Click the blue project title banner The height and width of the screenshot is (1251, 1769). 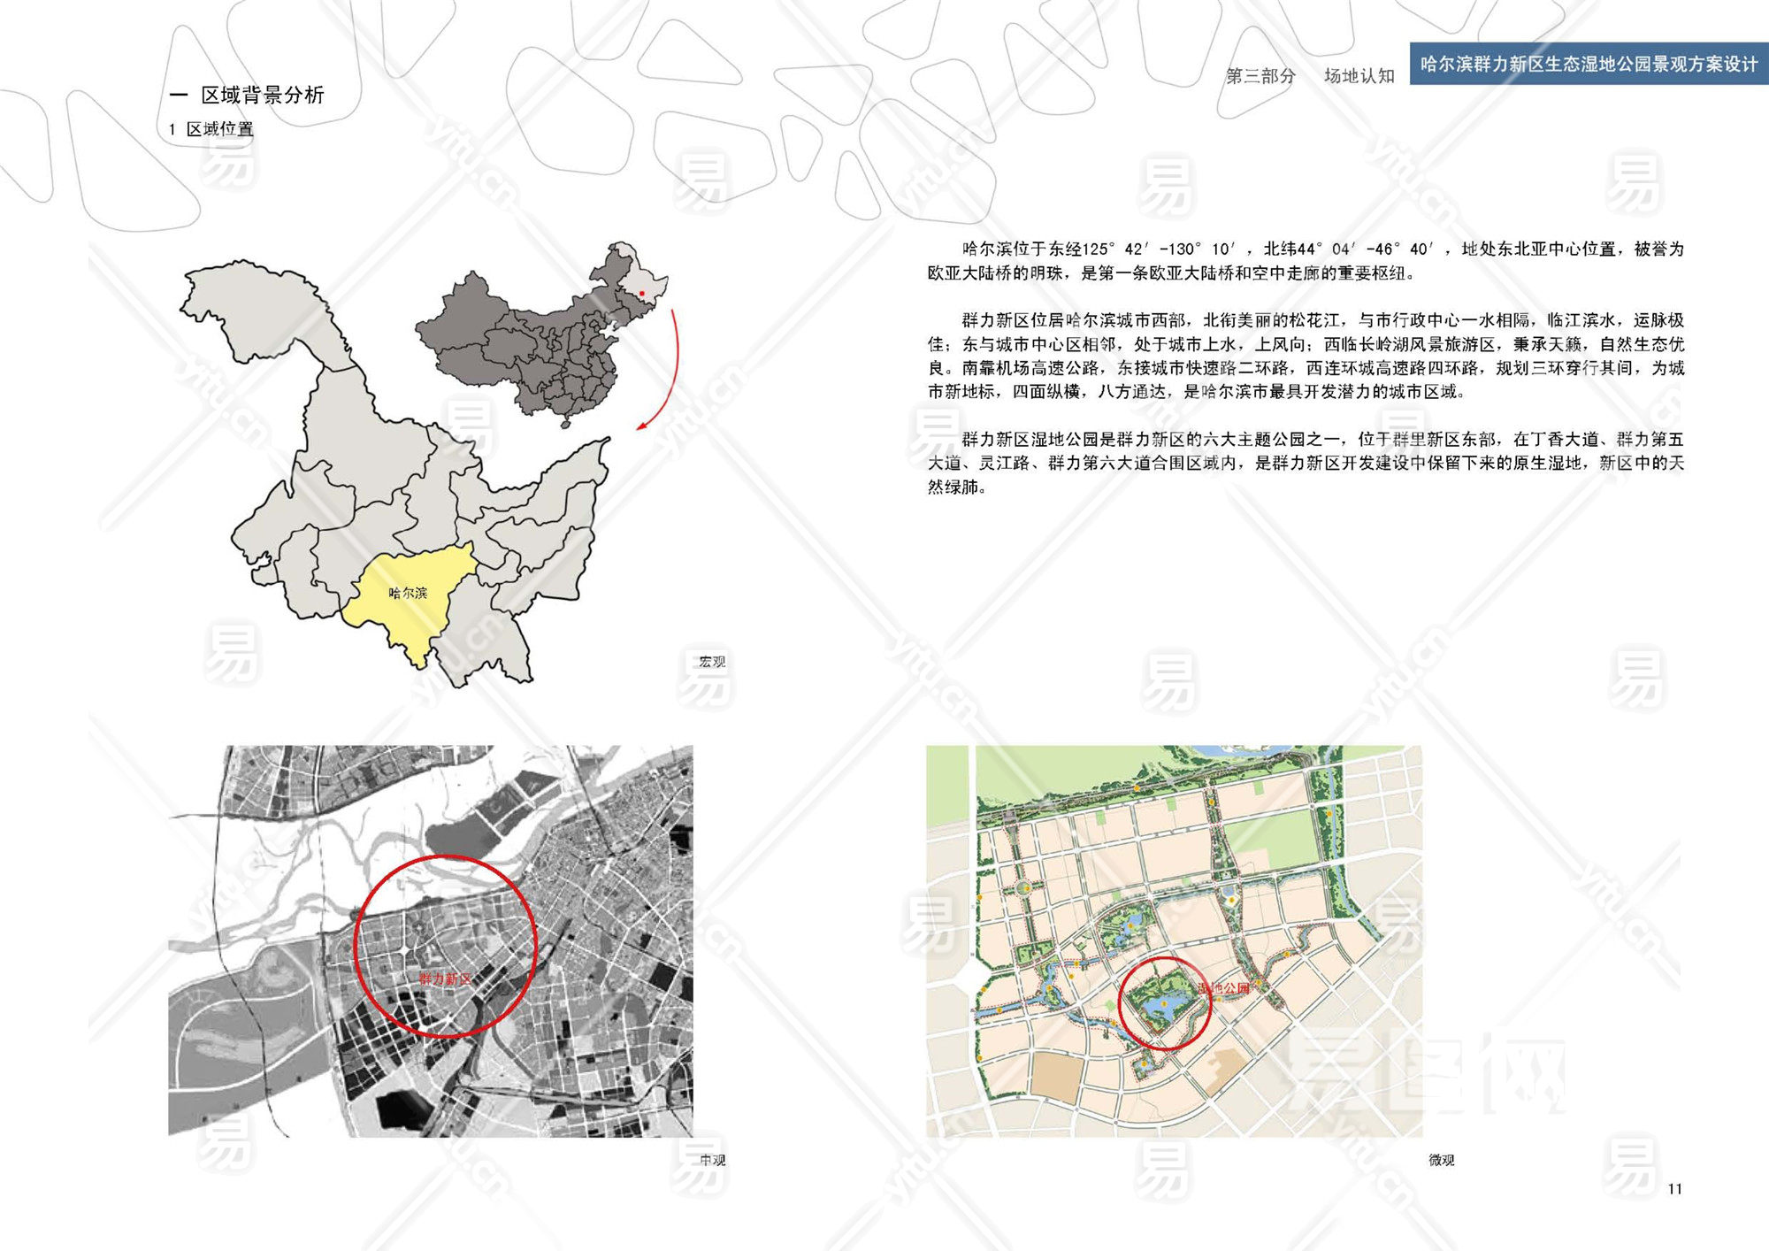[x=1589, y=64]
